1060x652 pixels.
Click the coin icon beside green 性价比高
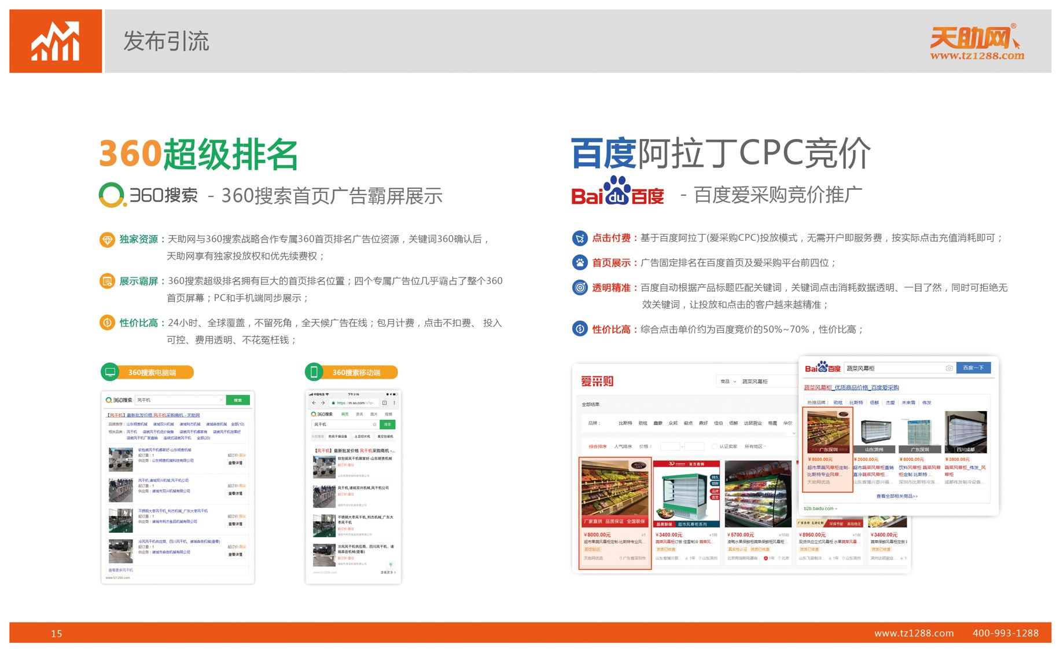107,323
